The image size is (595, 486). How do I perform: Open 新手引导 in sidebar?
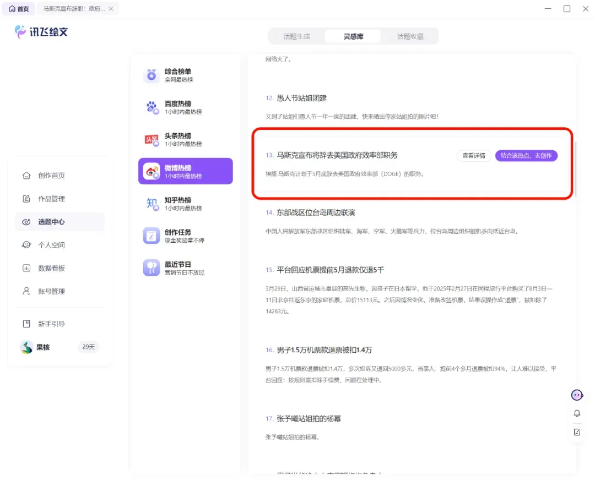click(x=59, y=324)
